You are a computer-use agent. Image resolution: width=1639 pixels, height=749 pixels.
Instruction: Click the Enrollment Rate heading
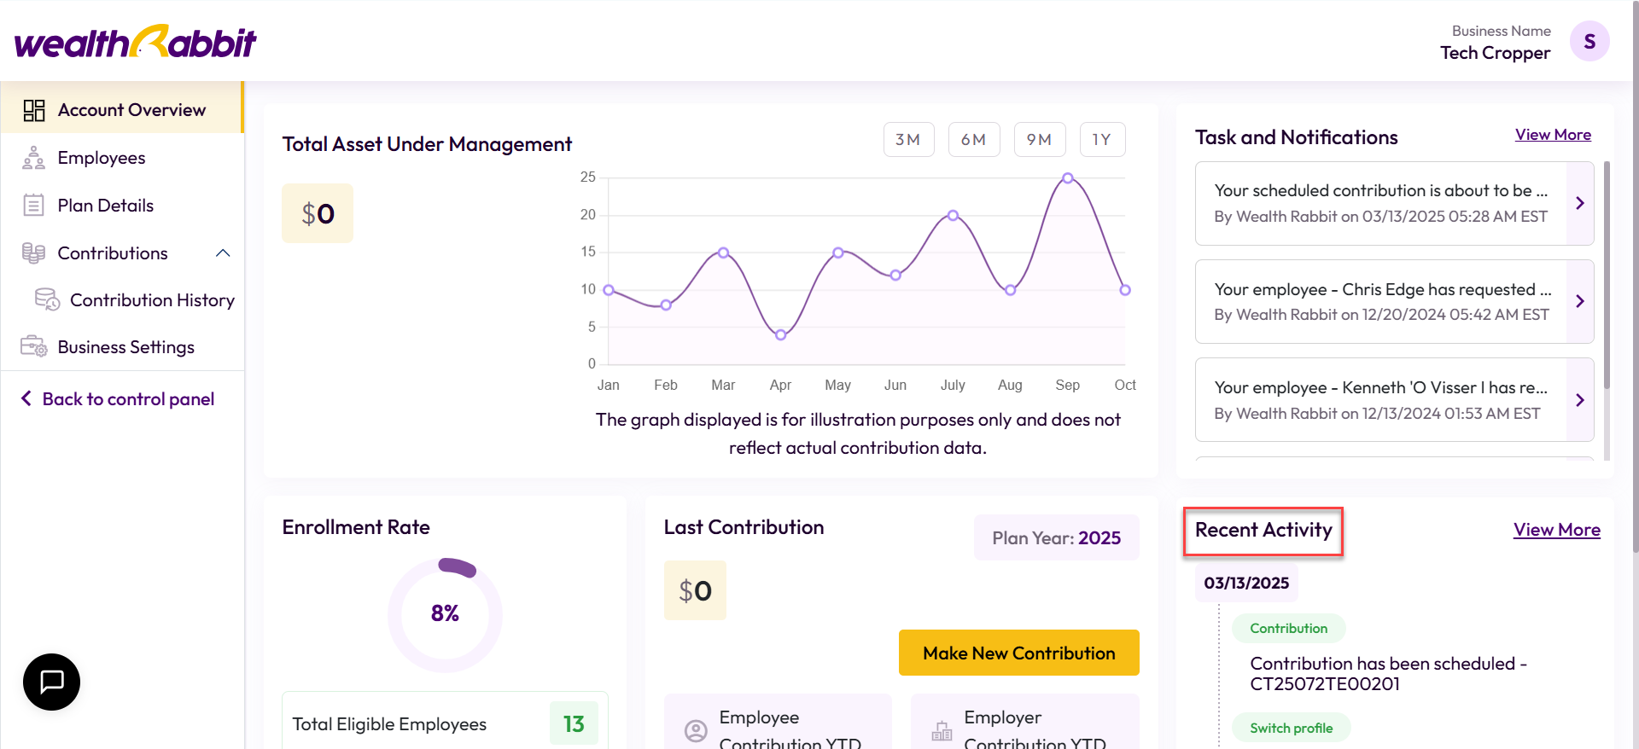pyautogui.click(x=356, y=527)
